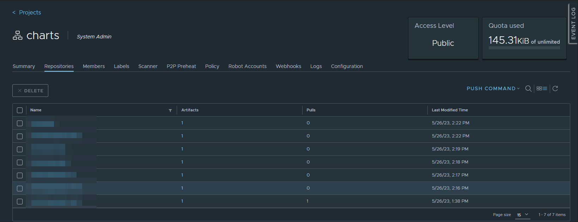Image resolution: width=578 pixels, height=222 pixels.
Task: Go back to Projects
Action: coord(27,12)
